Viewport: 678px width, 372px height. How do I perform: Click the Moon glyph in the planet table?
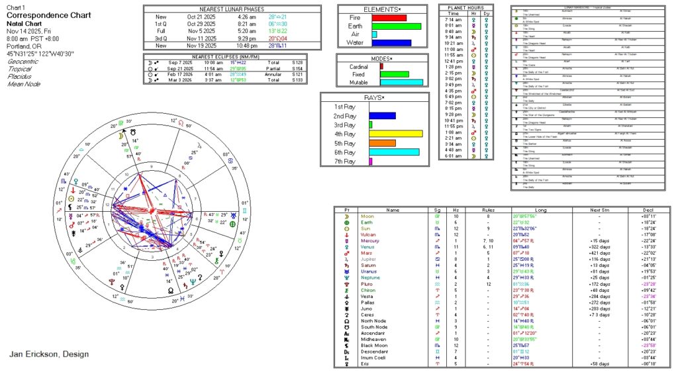(346, 216)
